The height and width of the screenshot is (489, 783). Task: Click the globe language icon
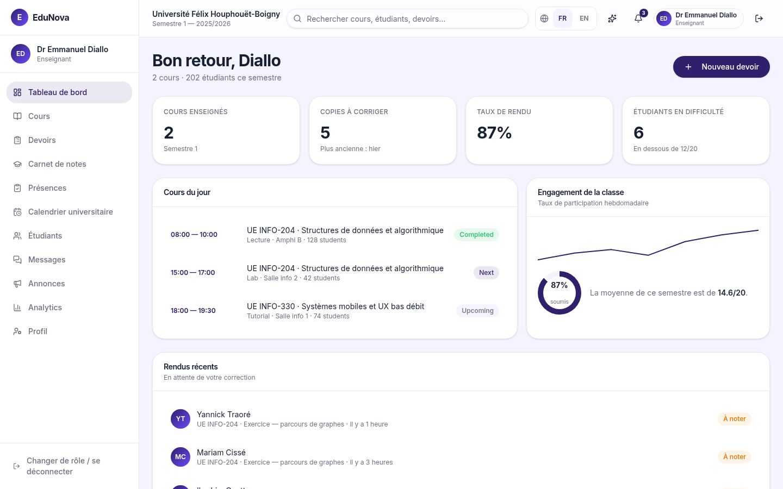coord(544,18)
